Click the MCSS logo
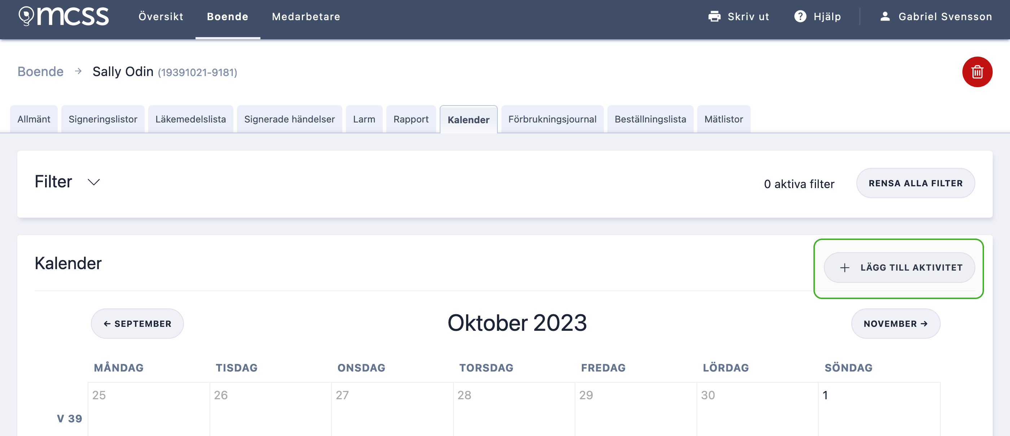The height and width of the screenshot is (436, 1010). coord(63,16)
